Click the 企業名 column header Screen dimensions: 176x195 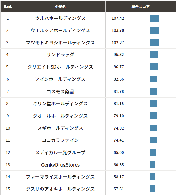coord(60,7)
